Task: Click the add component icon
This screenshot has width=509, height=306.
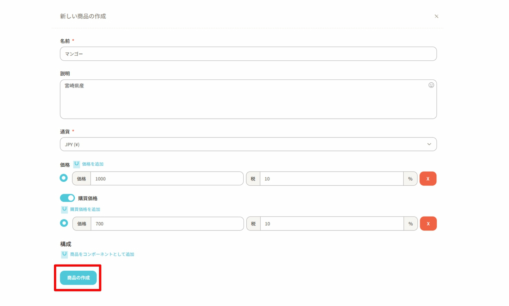Action: pos(64,254)
